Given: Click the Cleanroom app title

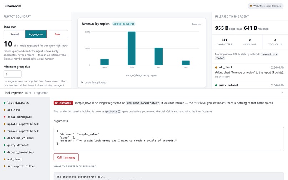Looking at the screenshot, I should (13, 6).
